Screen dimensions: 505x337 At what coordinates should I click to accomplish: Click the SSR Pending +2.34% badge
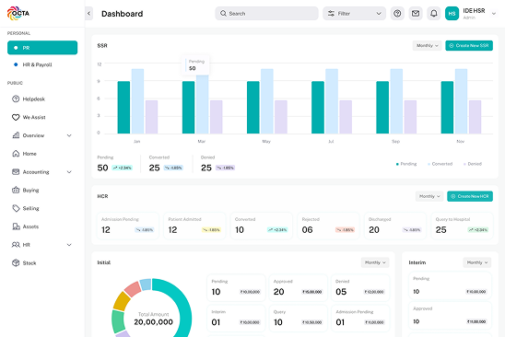point(122,168)
